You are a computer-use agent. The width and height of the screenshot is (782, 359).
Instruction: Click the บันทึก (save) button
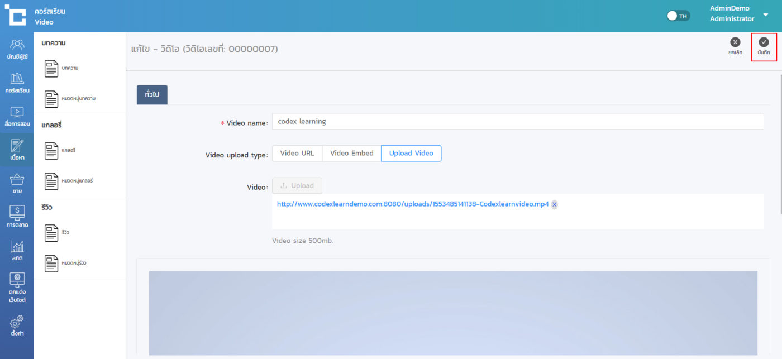tap(764, 46)
